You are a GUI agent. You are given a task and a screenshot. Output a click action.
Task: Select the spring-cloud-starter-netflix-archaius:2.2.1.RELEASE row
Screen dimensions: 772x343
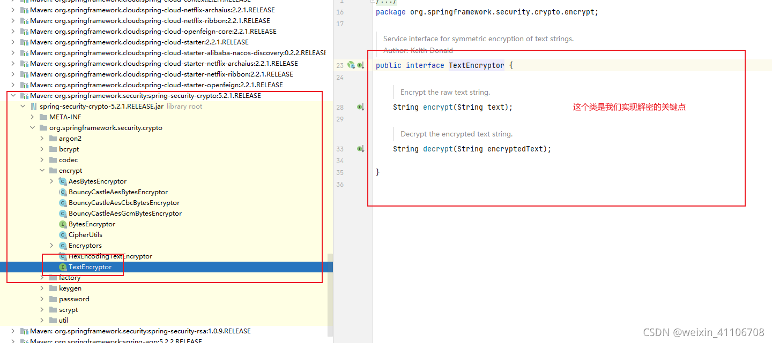pos(166,64)
